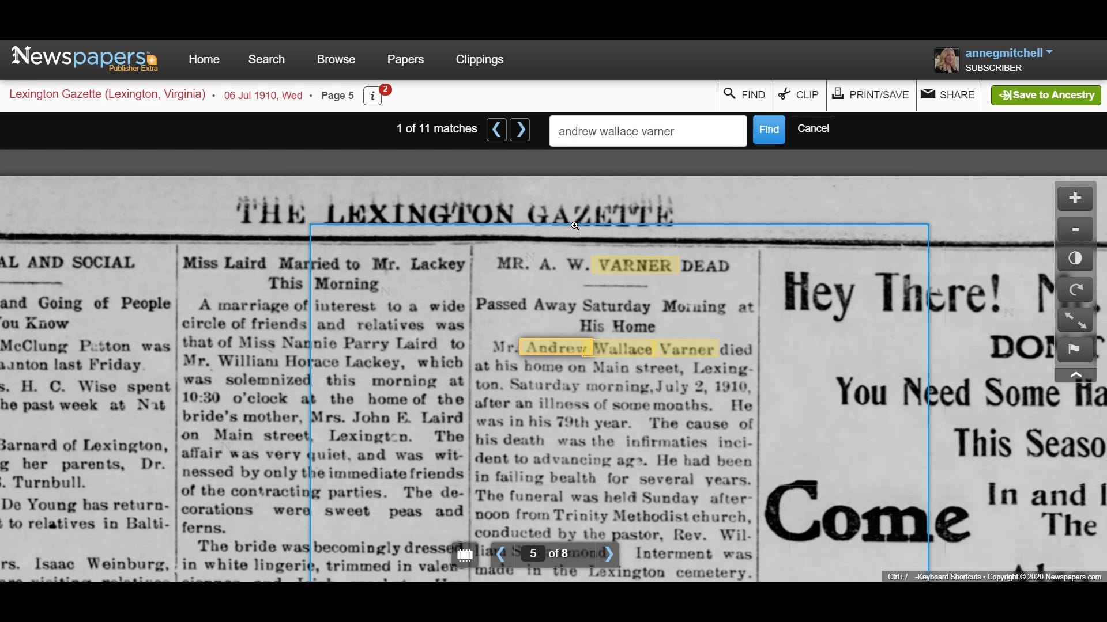Click the search term input field
Screen dimensions: 1107x622
point(647,131)
